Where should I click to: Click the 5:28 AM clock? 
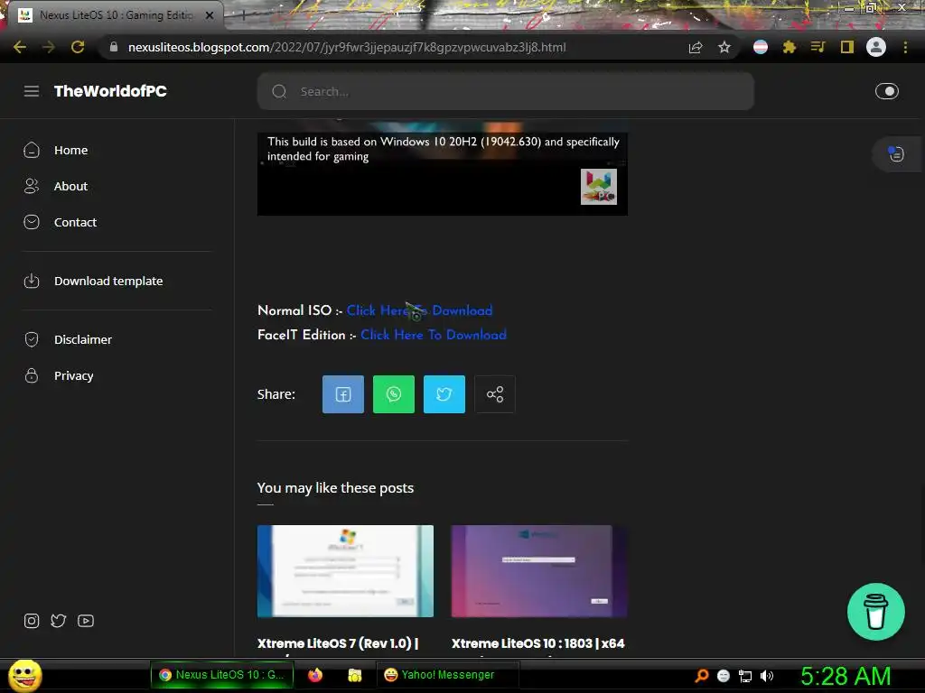tap(846, 676)
